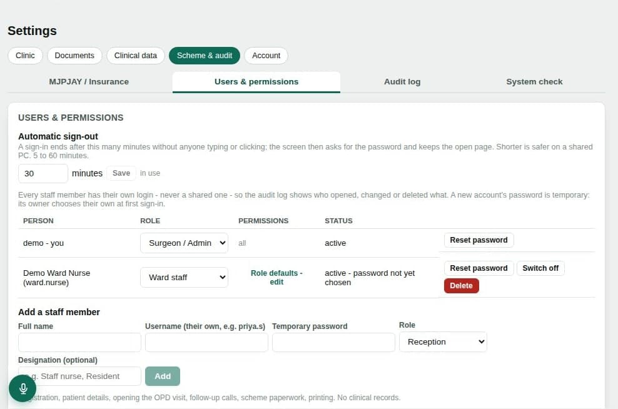This screenshot has width=618, height=409.
Task: Reset password for demo user
Action: (479, 240)
